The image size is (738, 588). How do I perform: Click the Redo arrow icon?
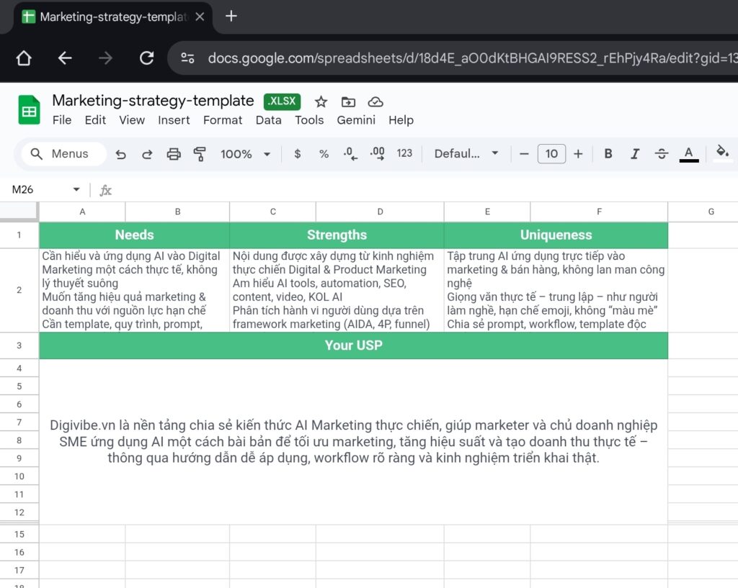coord(147,153)
